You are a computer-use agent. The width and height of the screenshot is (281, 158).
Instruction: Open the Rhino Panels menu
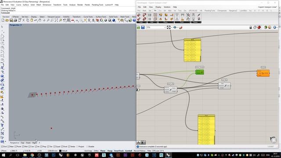[x=87, y=5]
